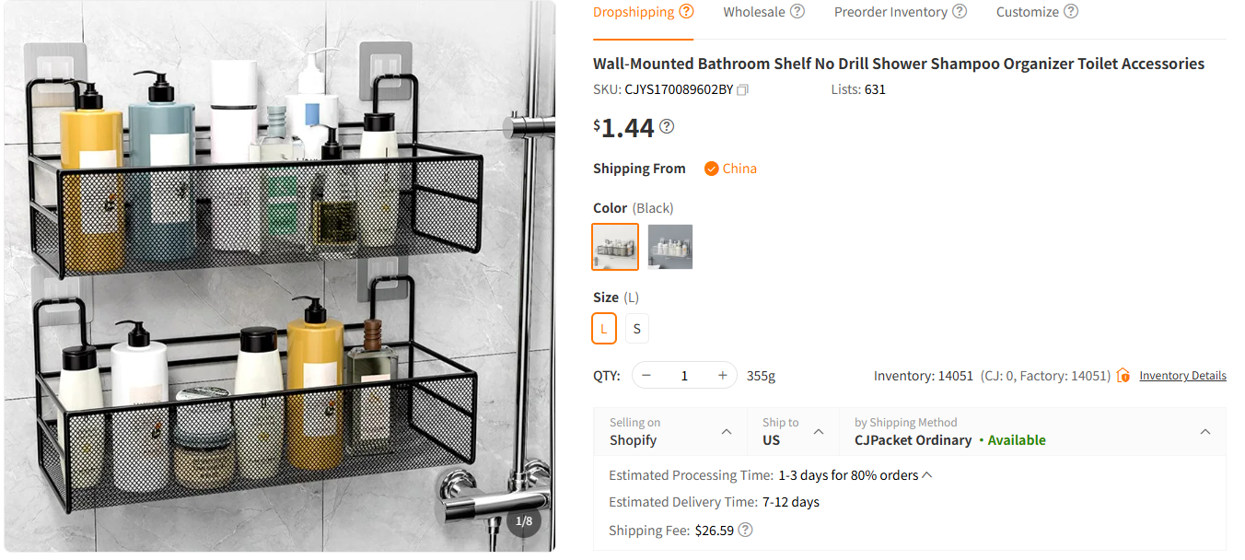Select size S for the shelf

[636, 328]
